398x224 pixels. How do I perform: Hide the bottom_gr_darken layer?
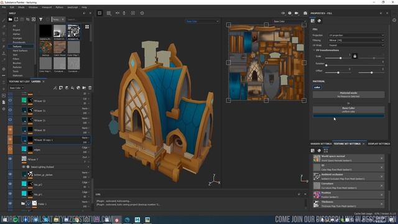tap(10, 174)
